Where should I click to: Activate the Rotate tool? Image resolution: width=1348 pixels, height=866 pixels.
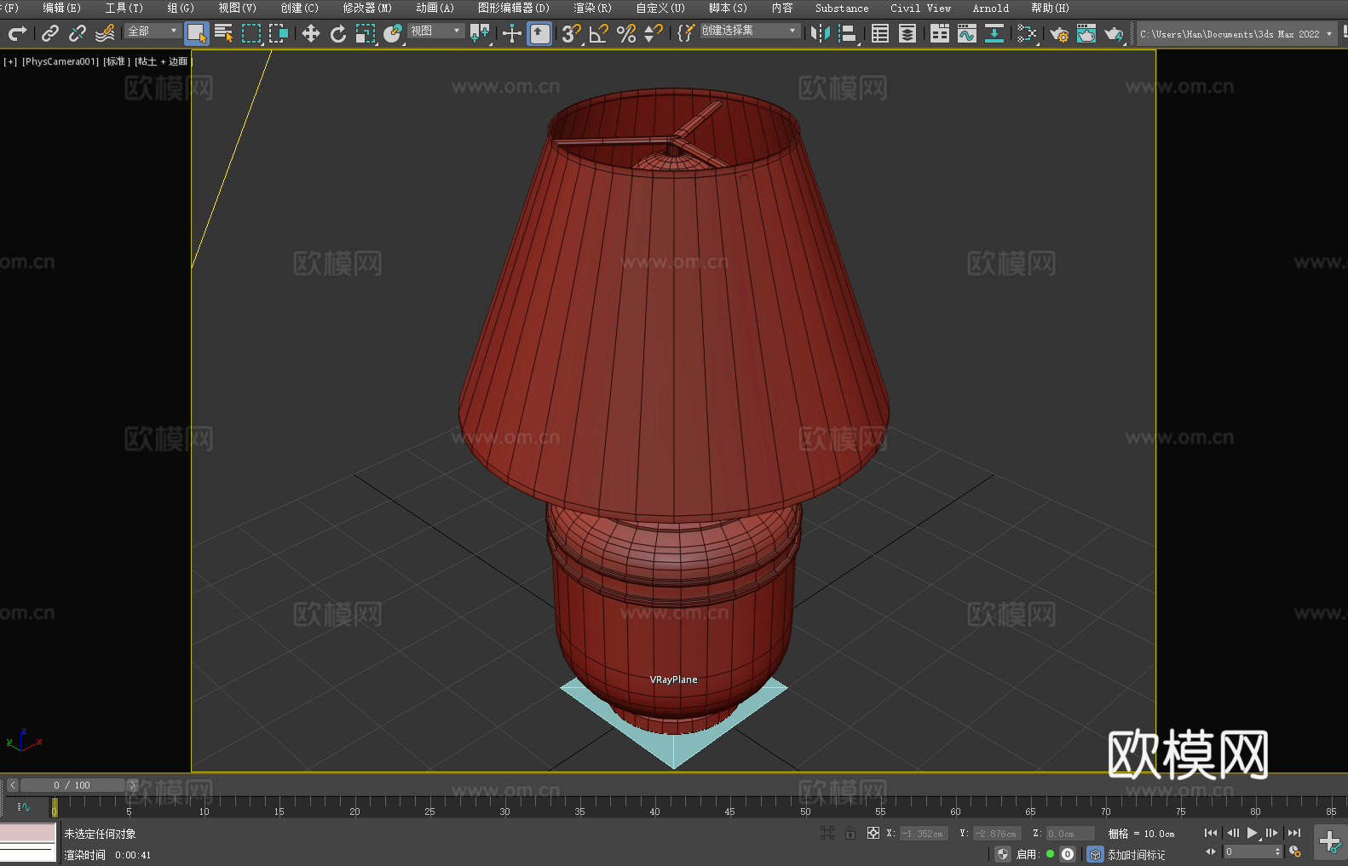tap(338, 34)
